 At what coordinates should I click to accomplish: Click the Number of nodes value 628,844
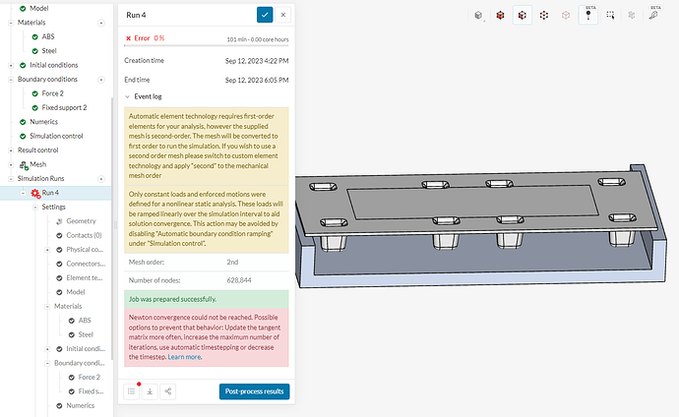pos(239,280)
